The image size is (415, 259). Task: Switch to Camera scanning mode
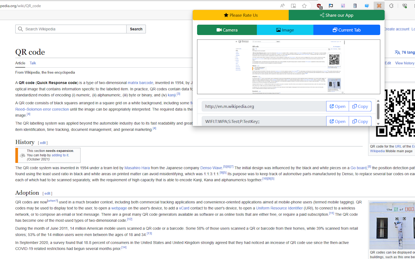227,30
